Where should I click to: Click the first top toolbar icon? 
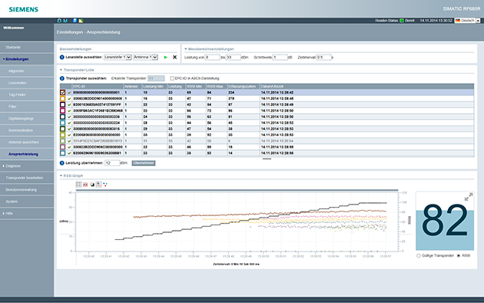coord(59,21)
